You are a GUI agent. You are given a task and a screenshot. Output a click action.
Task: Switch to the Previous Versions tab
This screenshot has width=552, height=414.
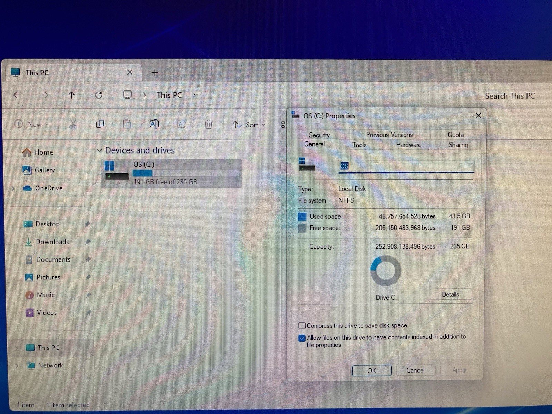tap(390, 135)
